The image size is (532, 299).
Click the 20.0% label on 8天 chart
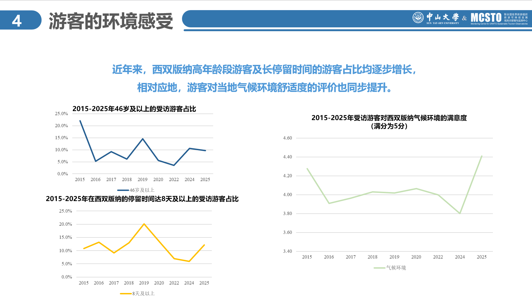(x=65, y=224)
